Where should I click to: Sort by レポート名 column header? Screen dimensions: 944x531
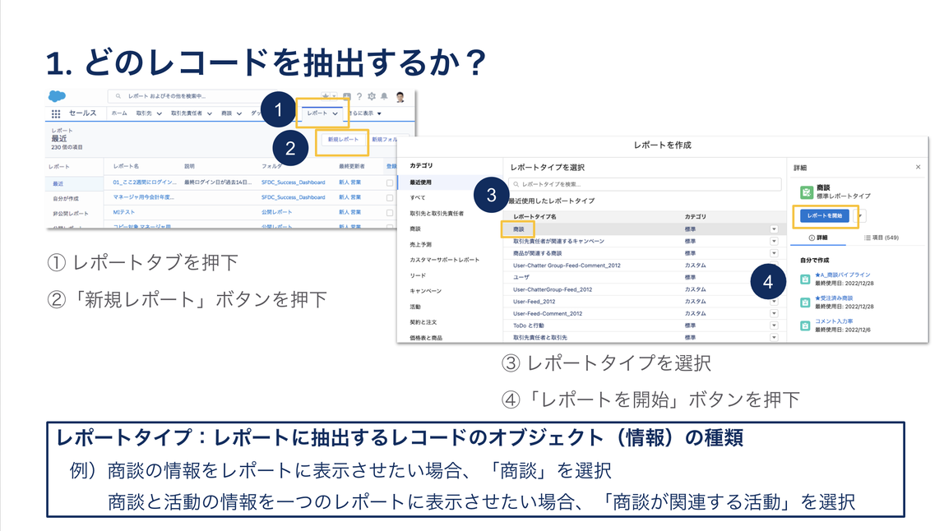(126, 166)
